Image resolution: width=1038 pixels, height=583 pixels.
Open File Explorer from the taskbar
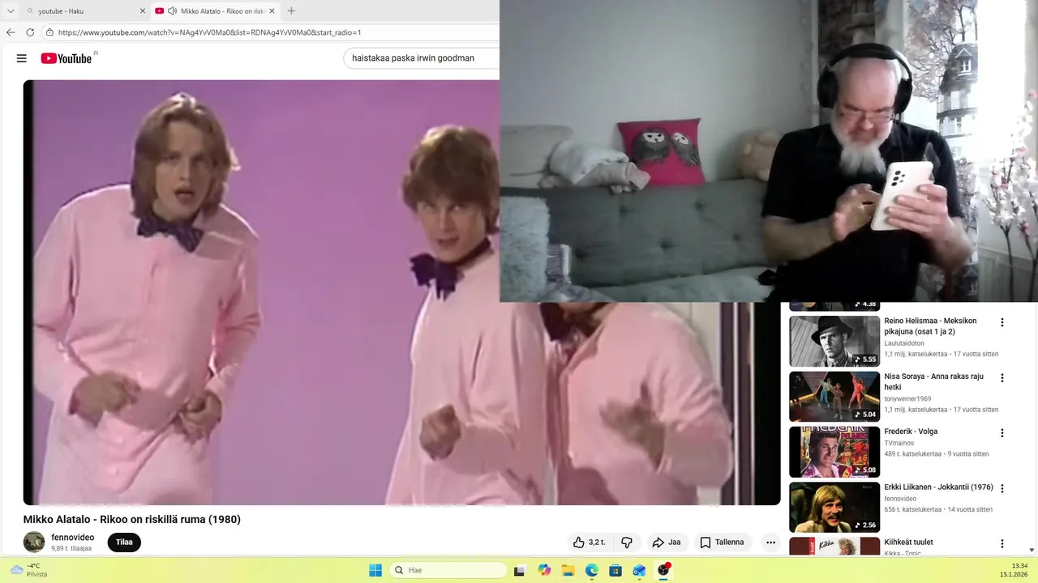(568, 570)
